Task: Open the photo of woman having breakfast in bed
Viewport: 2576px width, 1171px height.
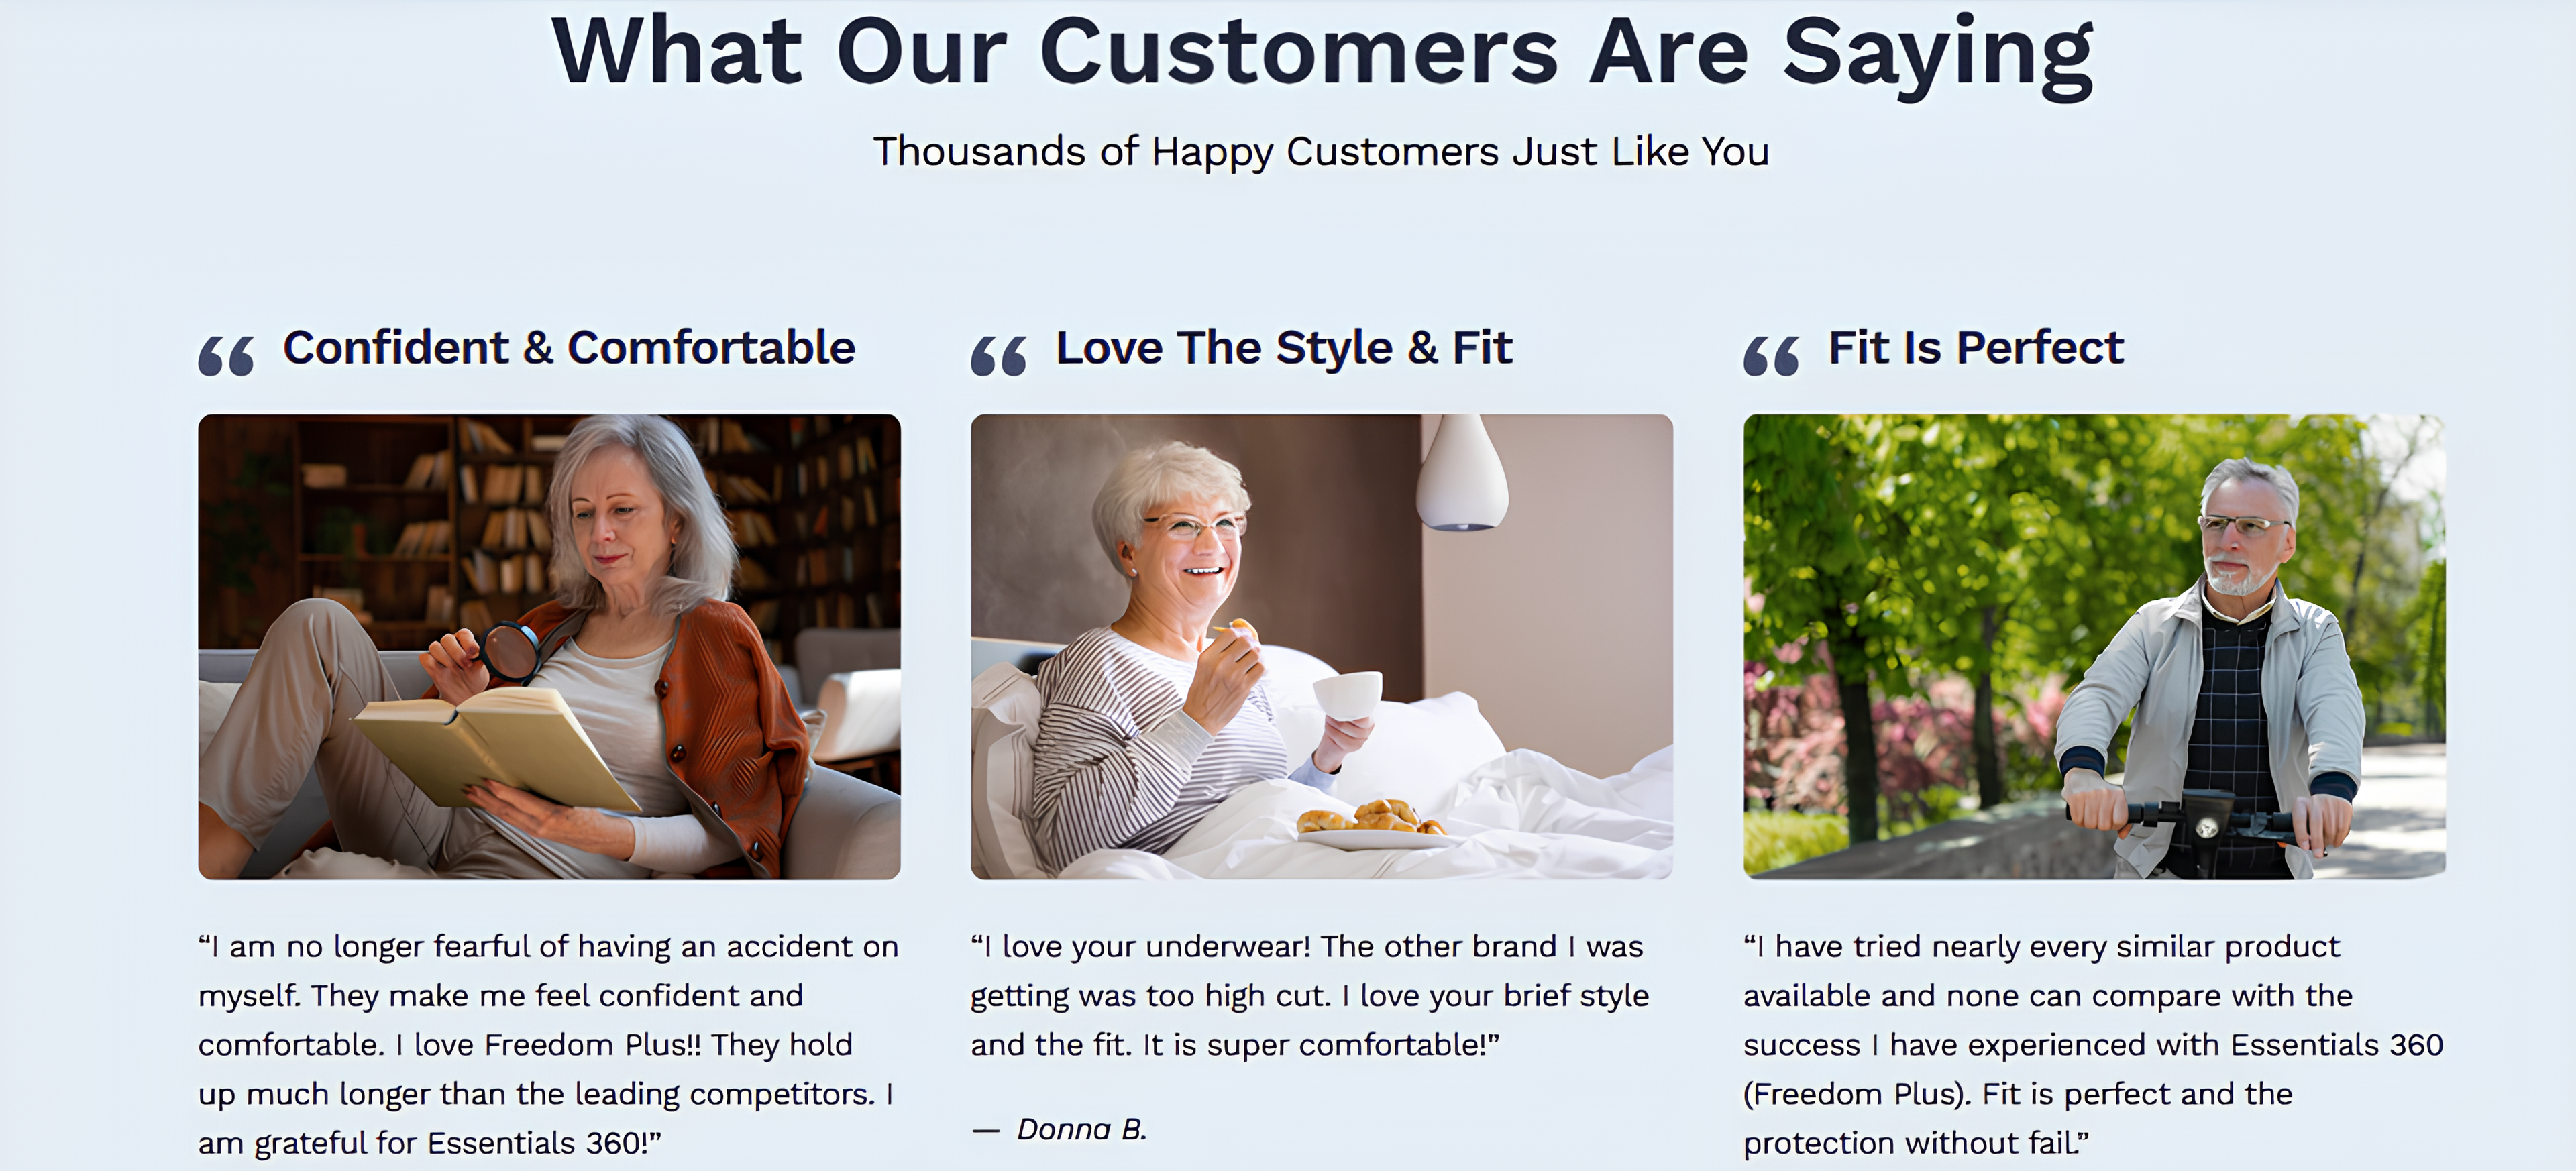Action: pyautogui.click(x=1321, y=646)
